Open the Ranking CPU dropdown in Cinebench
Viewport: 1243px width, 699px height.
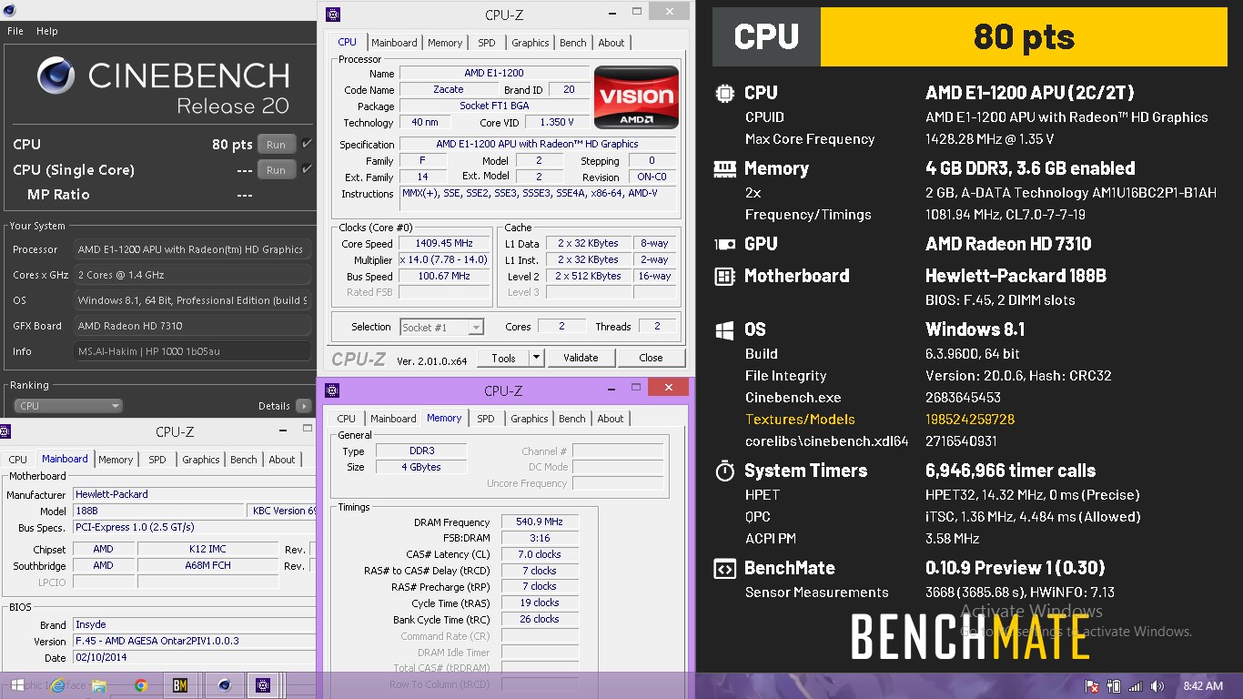click(68, 406)
